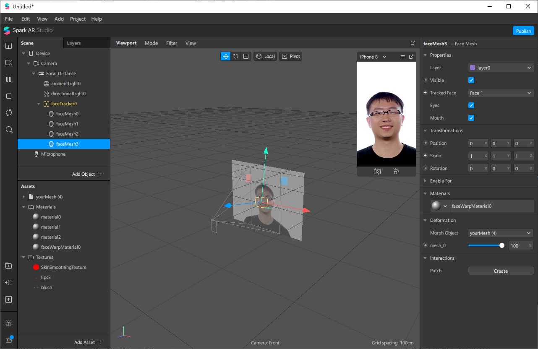Open search with the magnifier icon
The width and height of the screenshot is (538, 349).
click(9, 130)
